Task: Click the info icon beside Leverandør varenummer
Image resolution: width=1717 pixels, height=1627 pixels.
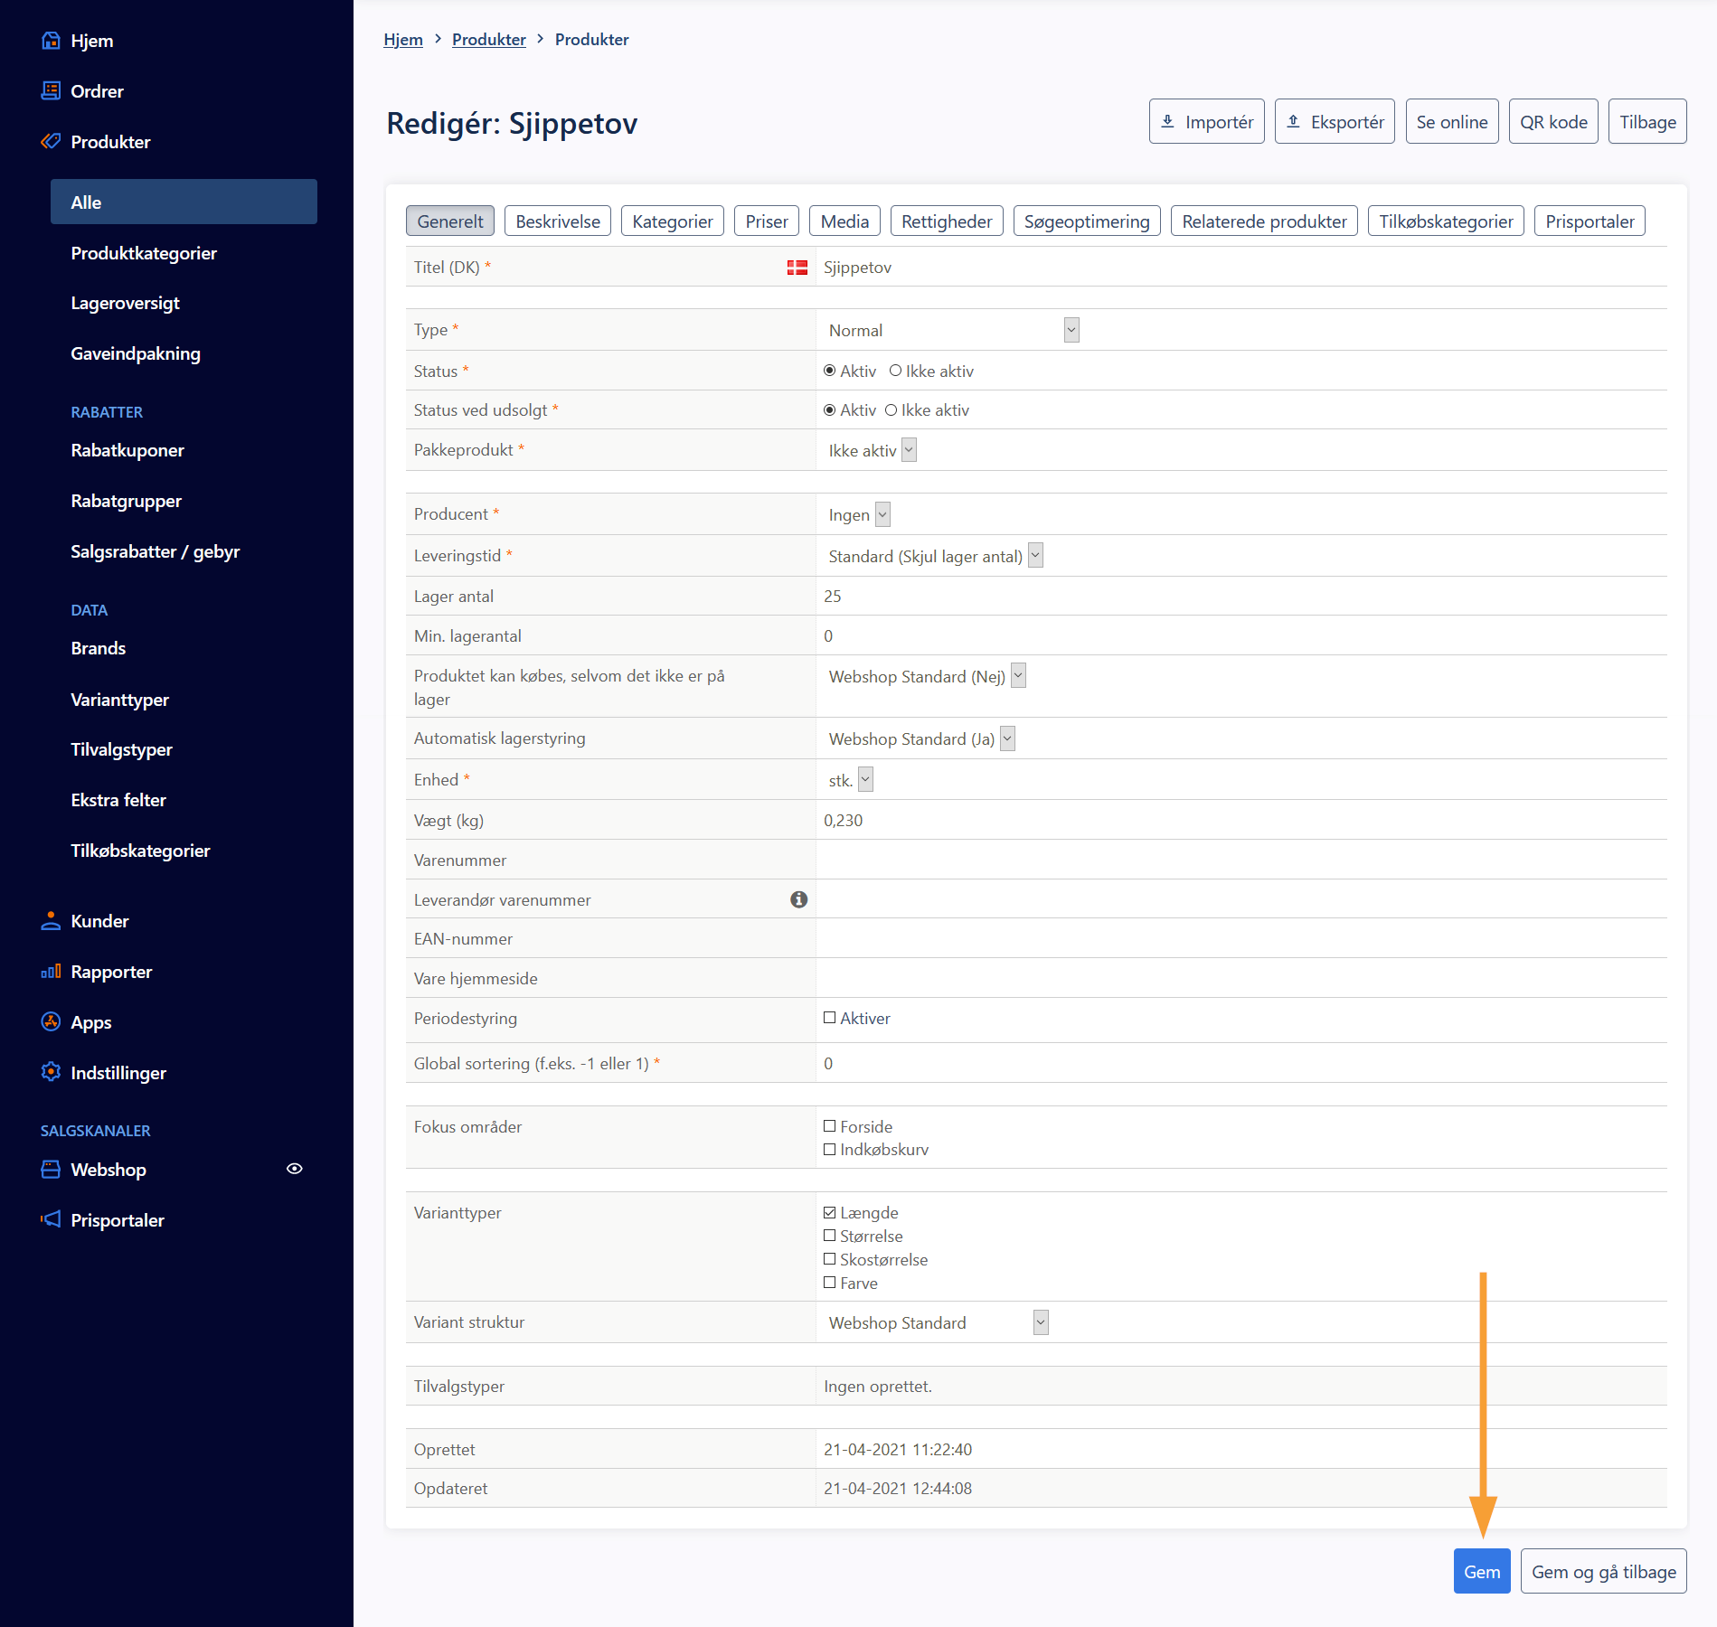Action: click(798, 899)
